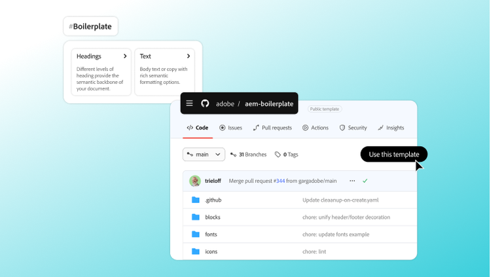491x277 pixels.
Task: Click the tag icon beside 0 Tags
Action: [x=278, y=155]
